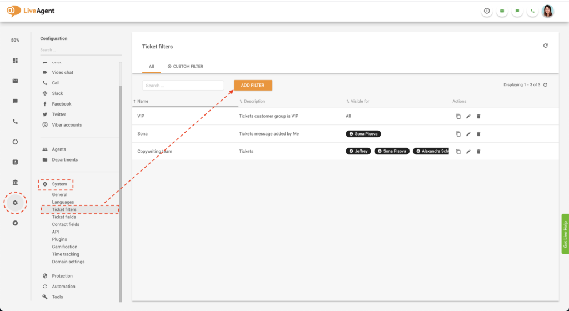Open the Configuration gear icon in left rail
The height and width of the screenshot is (311, 569).
click(16, 203)
